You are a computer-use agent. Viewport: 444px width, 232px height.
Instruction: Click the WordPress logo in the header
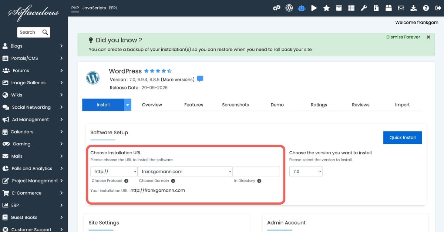point(93,78)
